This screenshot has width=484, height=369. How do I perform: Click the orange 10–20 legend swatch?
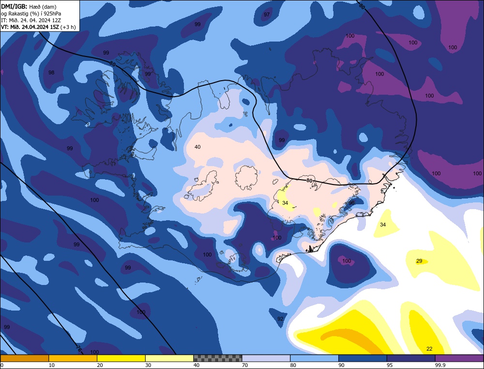[x=73, y=358]
